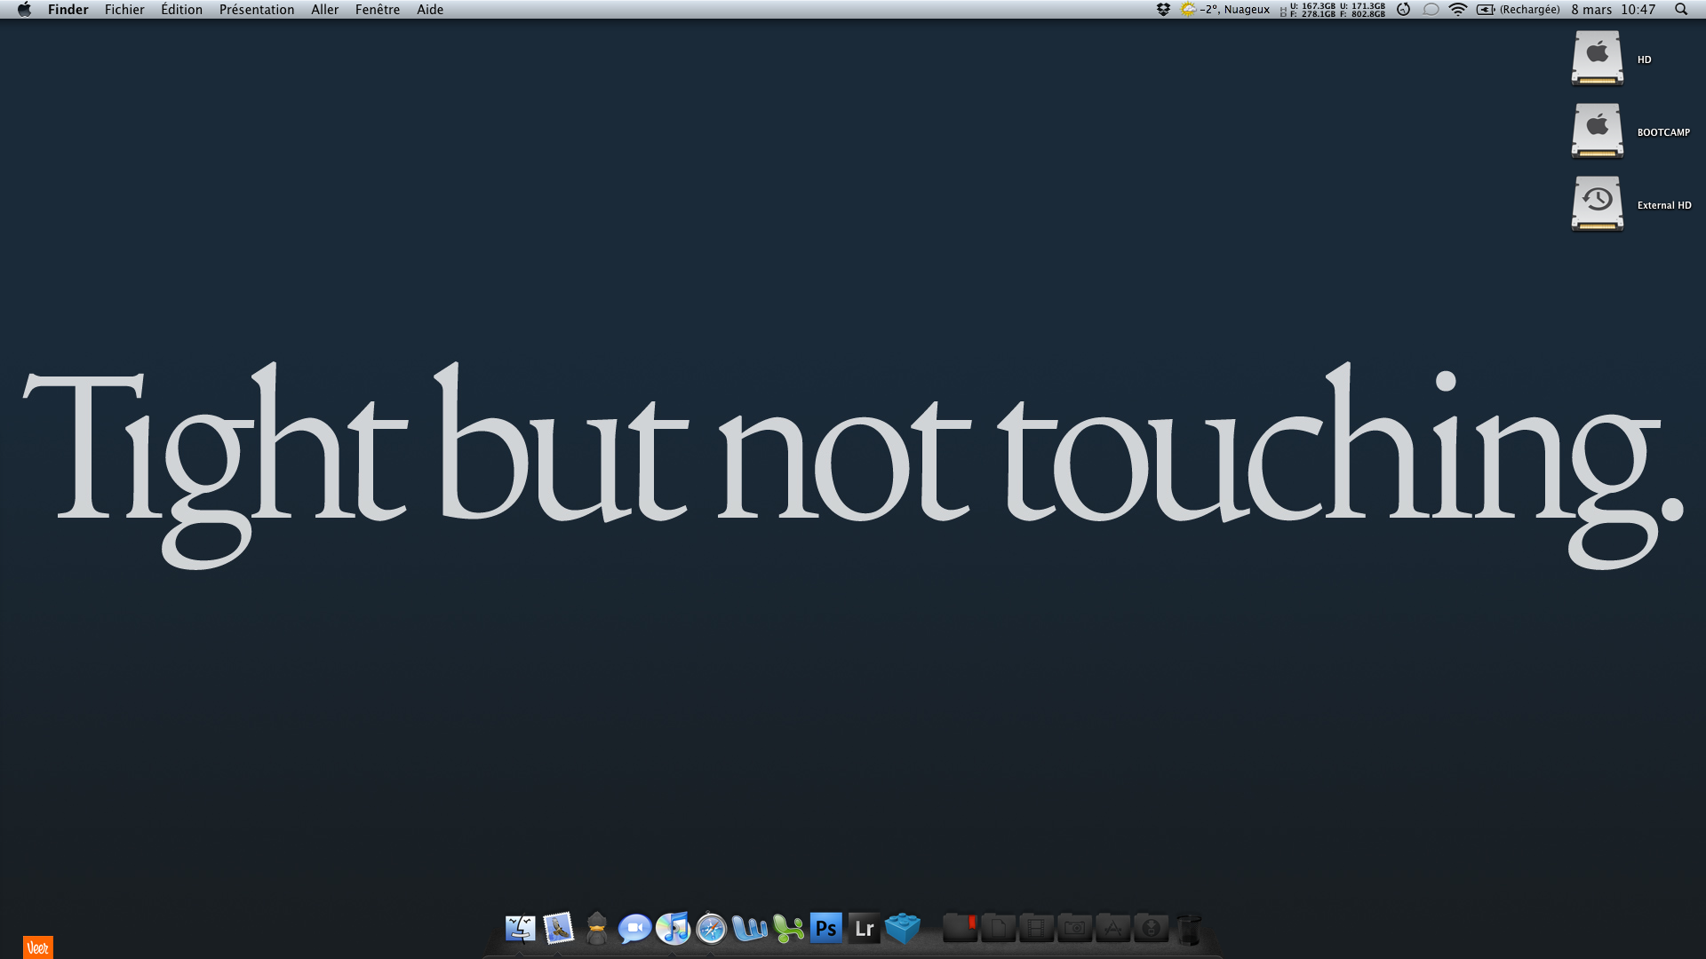The height and width of the screenshot is (959, 1706).
Task: Open Photoshop from the dock
Action: point(825,929)
